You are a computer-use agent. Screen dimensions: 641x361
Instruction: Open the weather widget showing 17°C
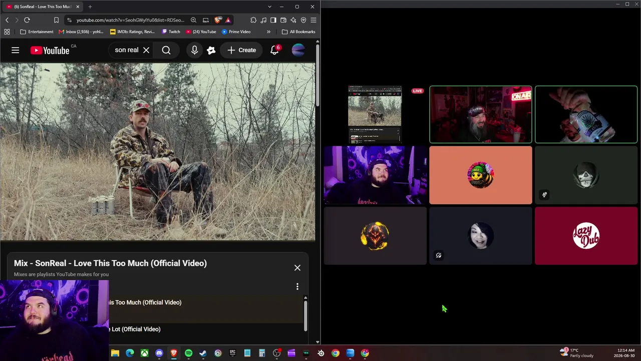point(577,353)
